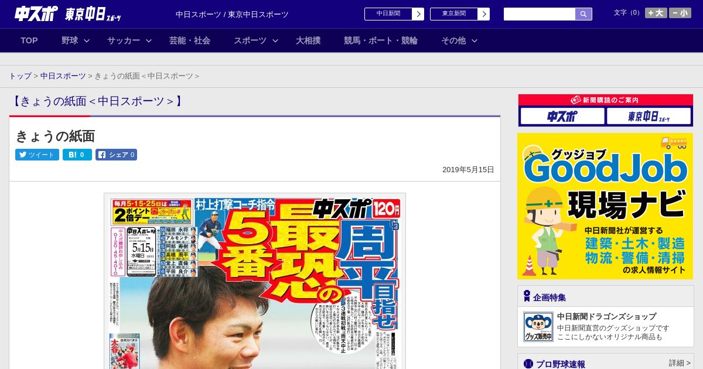This screenshot has width=703, height=369.
Task: Open プロ野球速報 詳細 link
Action: click(x=680, y=363)
